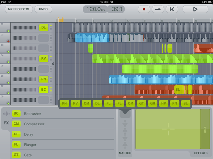
Task: Rewind to the start of the song
Action: coord(172,9)
